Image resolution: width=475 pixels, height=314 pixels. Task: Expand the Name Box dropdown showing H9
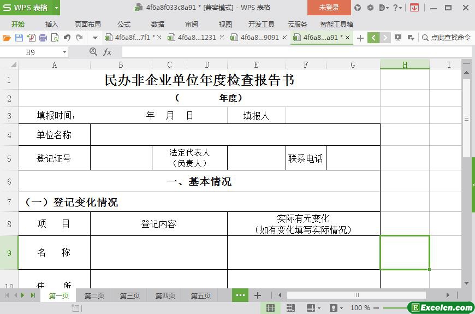65,52
